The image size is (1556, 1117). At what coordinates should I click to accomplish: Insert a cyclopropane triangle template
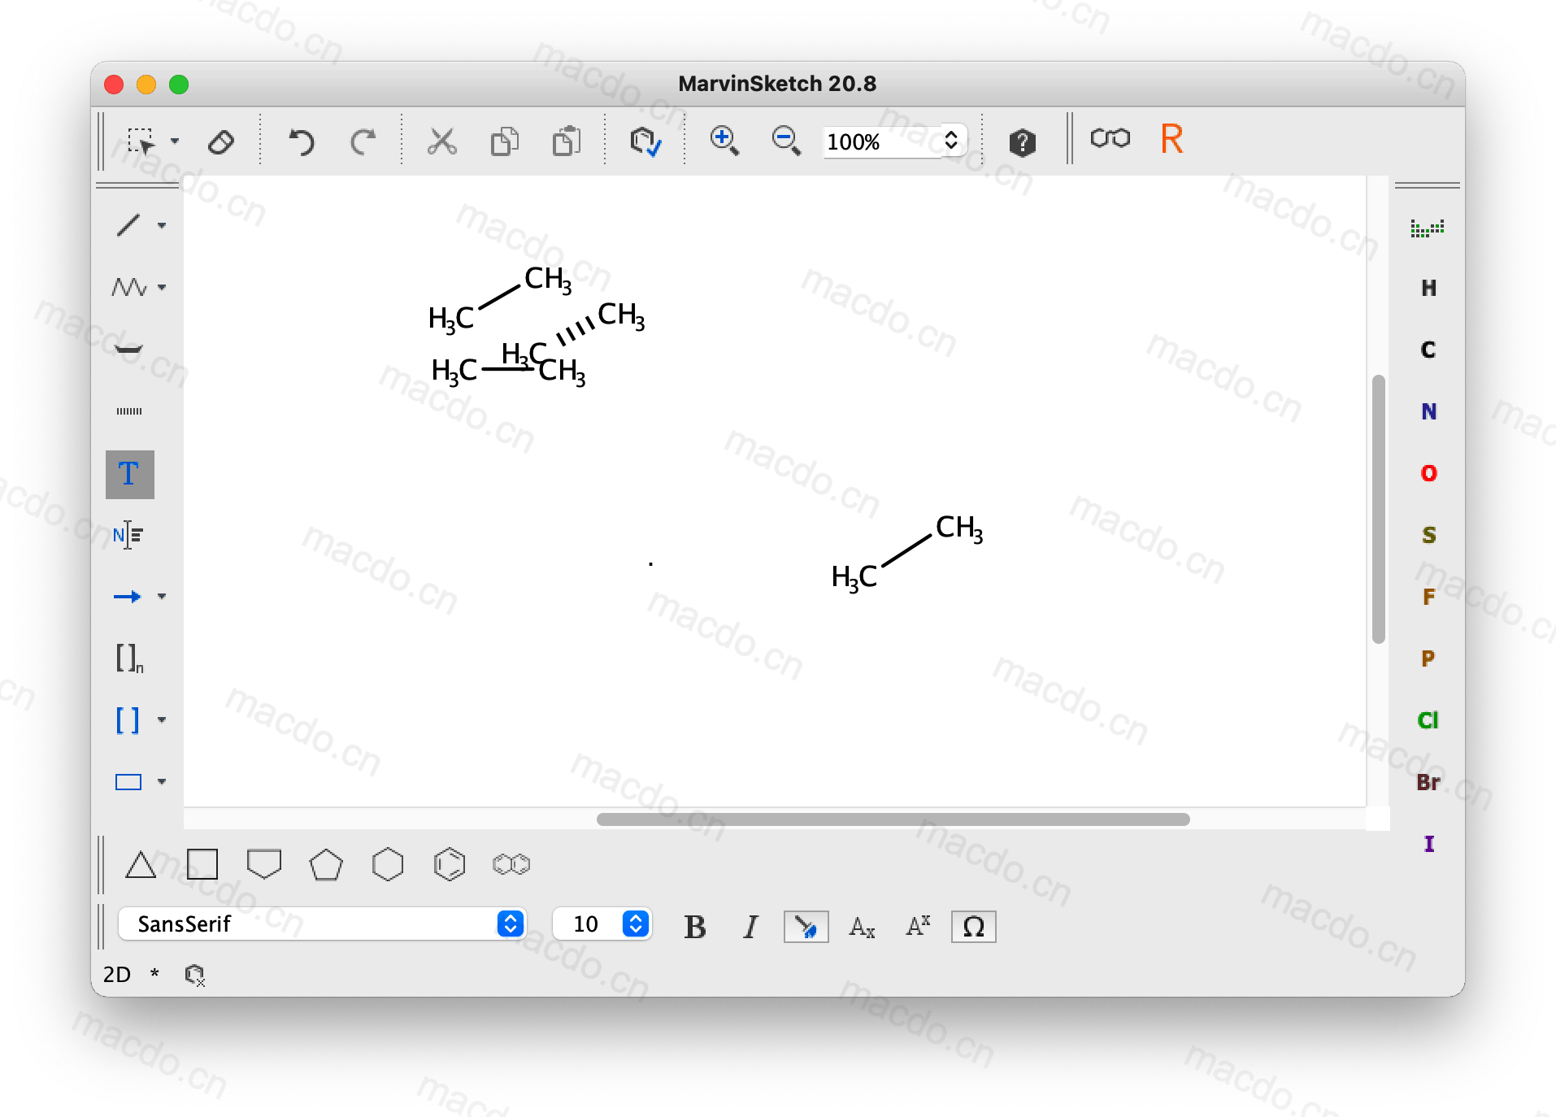tap(141, 864)
